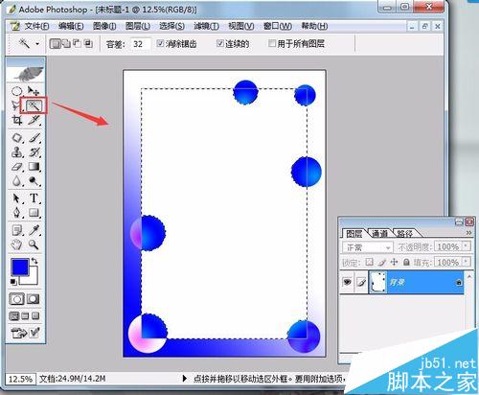Screen dimensions: 479x395
Task: Select the Clone Stamp tool
Action: [x=16, y=152]
